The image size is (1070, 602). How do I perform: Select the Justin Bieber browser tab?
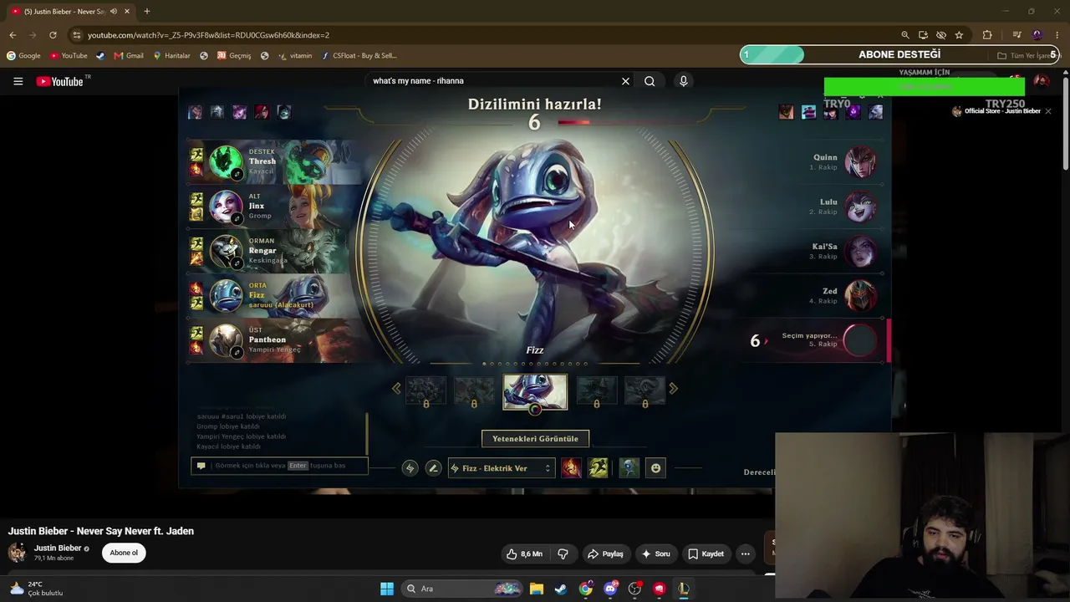point(71,12)
